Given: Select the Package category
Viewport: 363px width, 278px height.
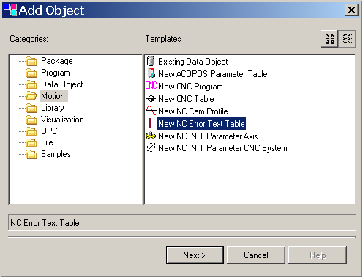Looking at the screenshot, I should pos(57,61).
